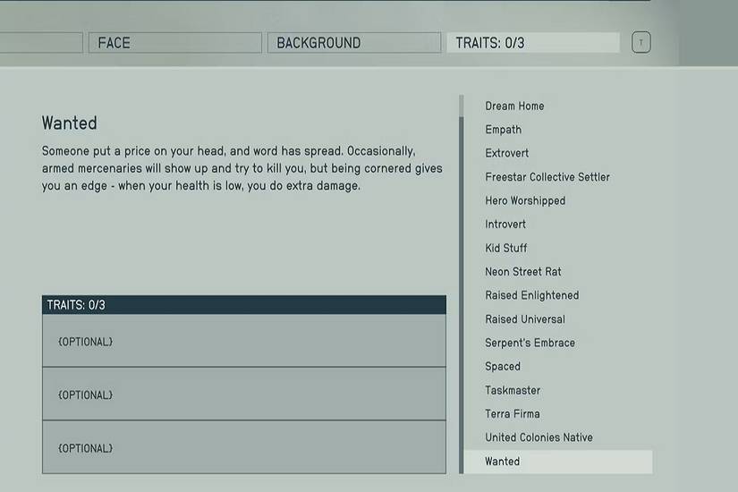The height and width of the screenshot is (492, 738).
Task: Pick the Raised Universal trait
Action: [x=525, y=319]
